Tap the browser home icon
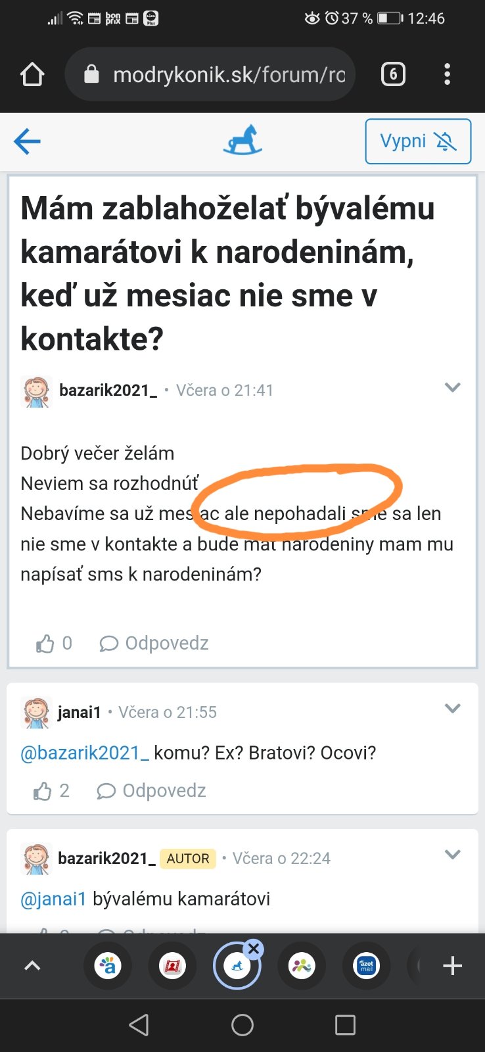The height and width of the screenshot is (1052, 485). pyautogui.click(x=32, y=74)
